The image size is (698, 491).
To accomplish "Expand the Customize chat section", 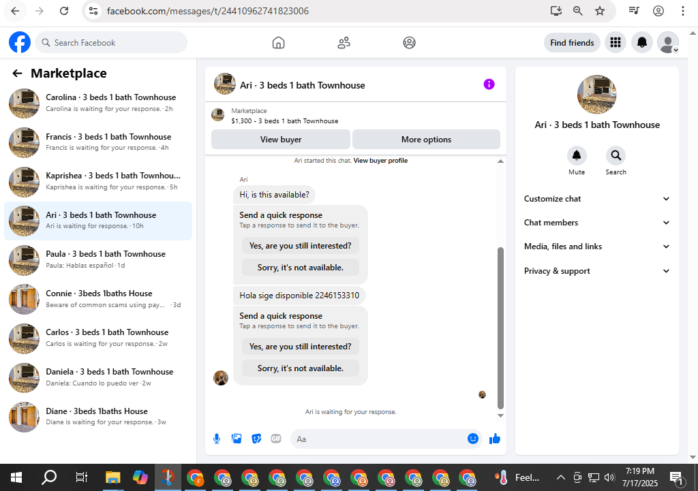I will pyautogui.click(x=596, y=199).
